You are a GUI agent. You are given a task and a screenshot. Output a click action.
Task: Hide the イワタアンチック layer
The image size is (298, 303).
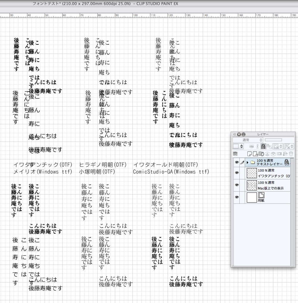click(237, 173)
